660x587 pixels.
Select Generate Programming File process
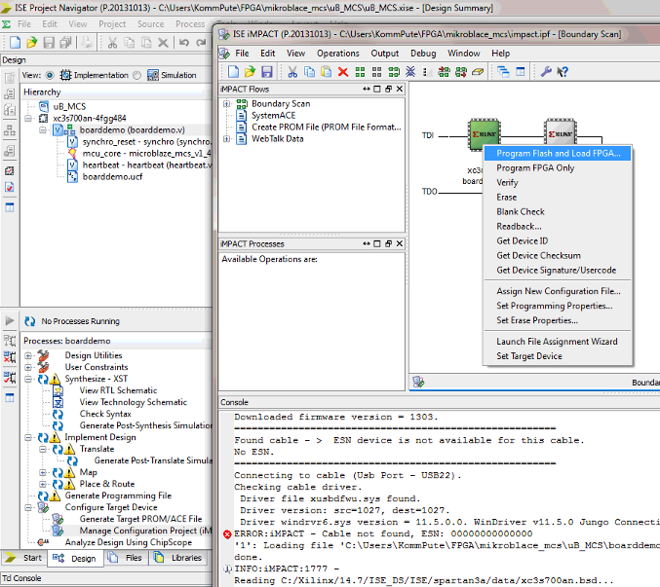[x=118, y=495]
